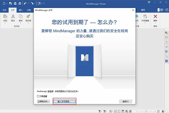
Task: Click the ribbon help icon at far right
Action: pos(167,10)
